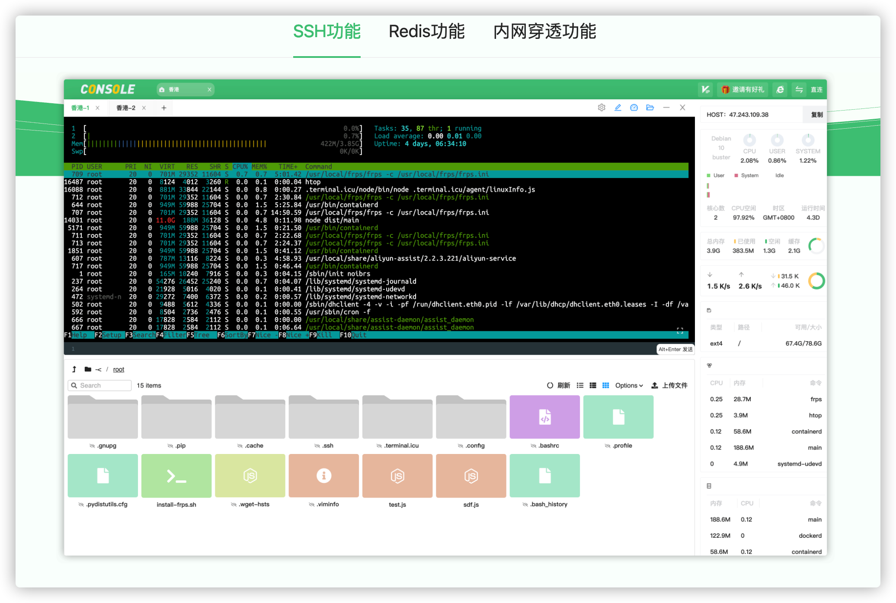Open a new session tab with plus icon
This screenshot has width=896, height=603.
tap(163, 108)
